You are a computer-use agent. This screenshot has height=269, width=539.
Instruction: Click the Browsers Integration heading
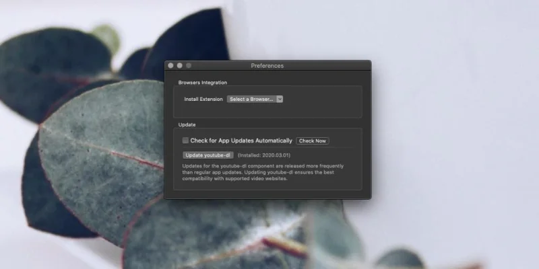pyautogui.click(x=203, y=83)
